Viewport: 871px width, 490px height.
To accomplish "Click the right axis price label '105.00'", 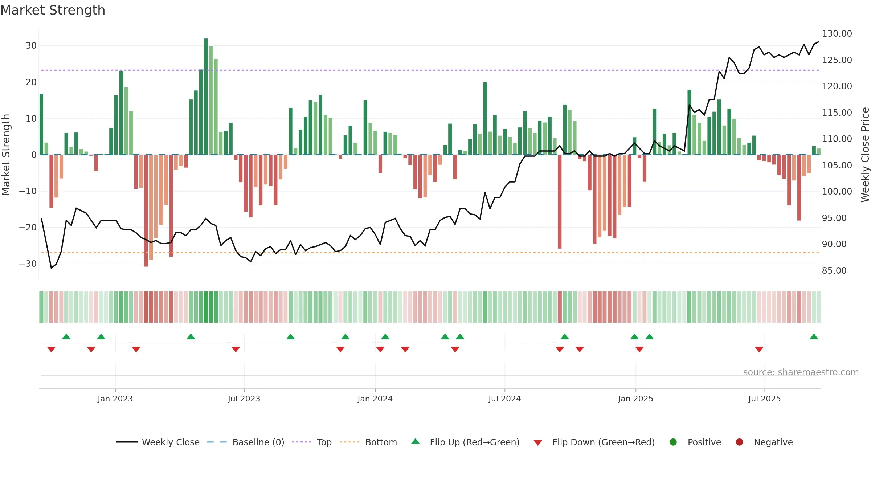I will [x=837, y=165].
